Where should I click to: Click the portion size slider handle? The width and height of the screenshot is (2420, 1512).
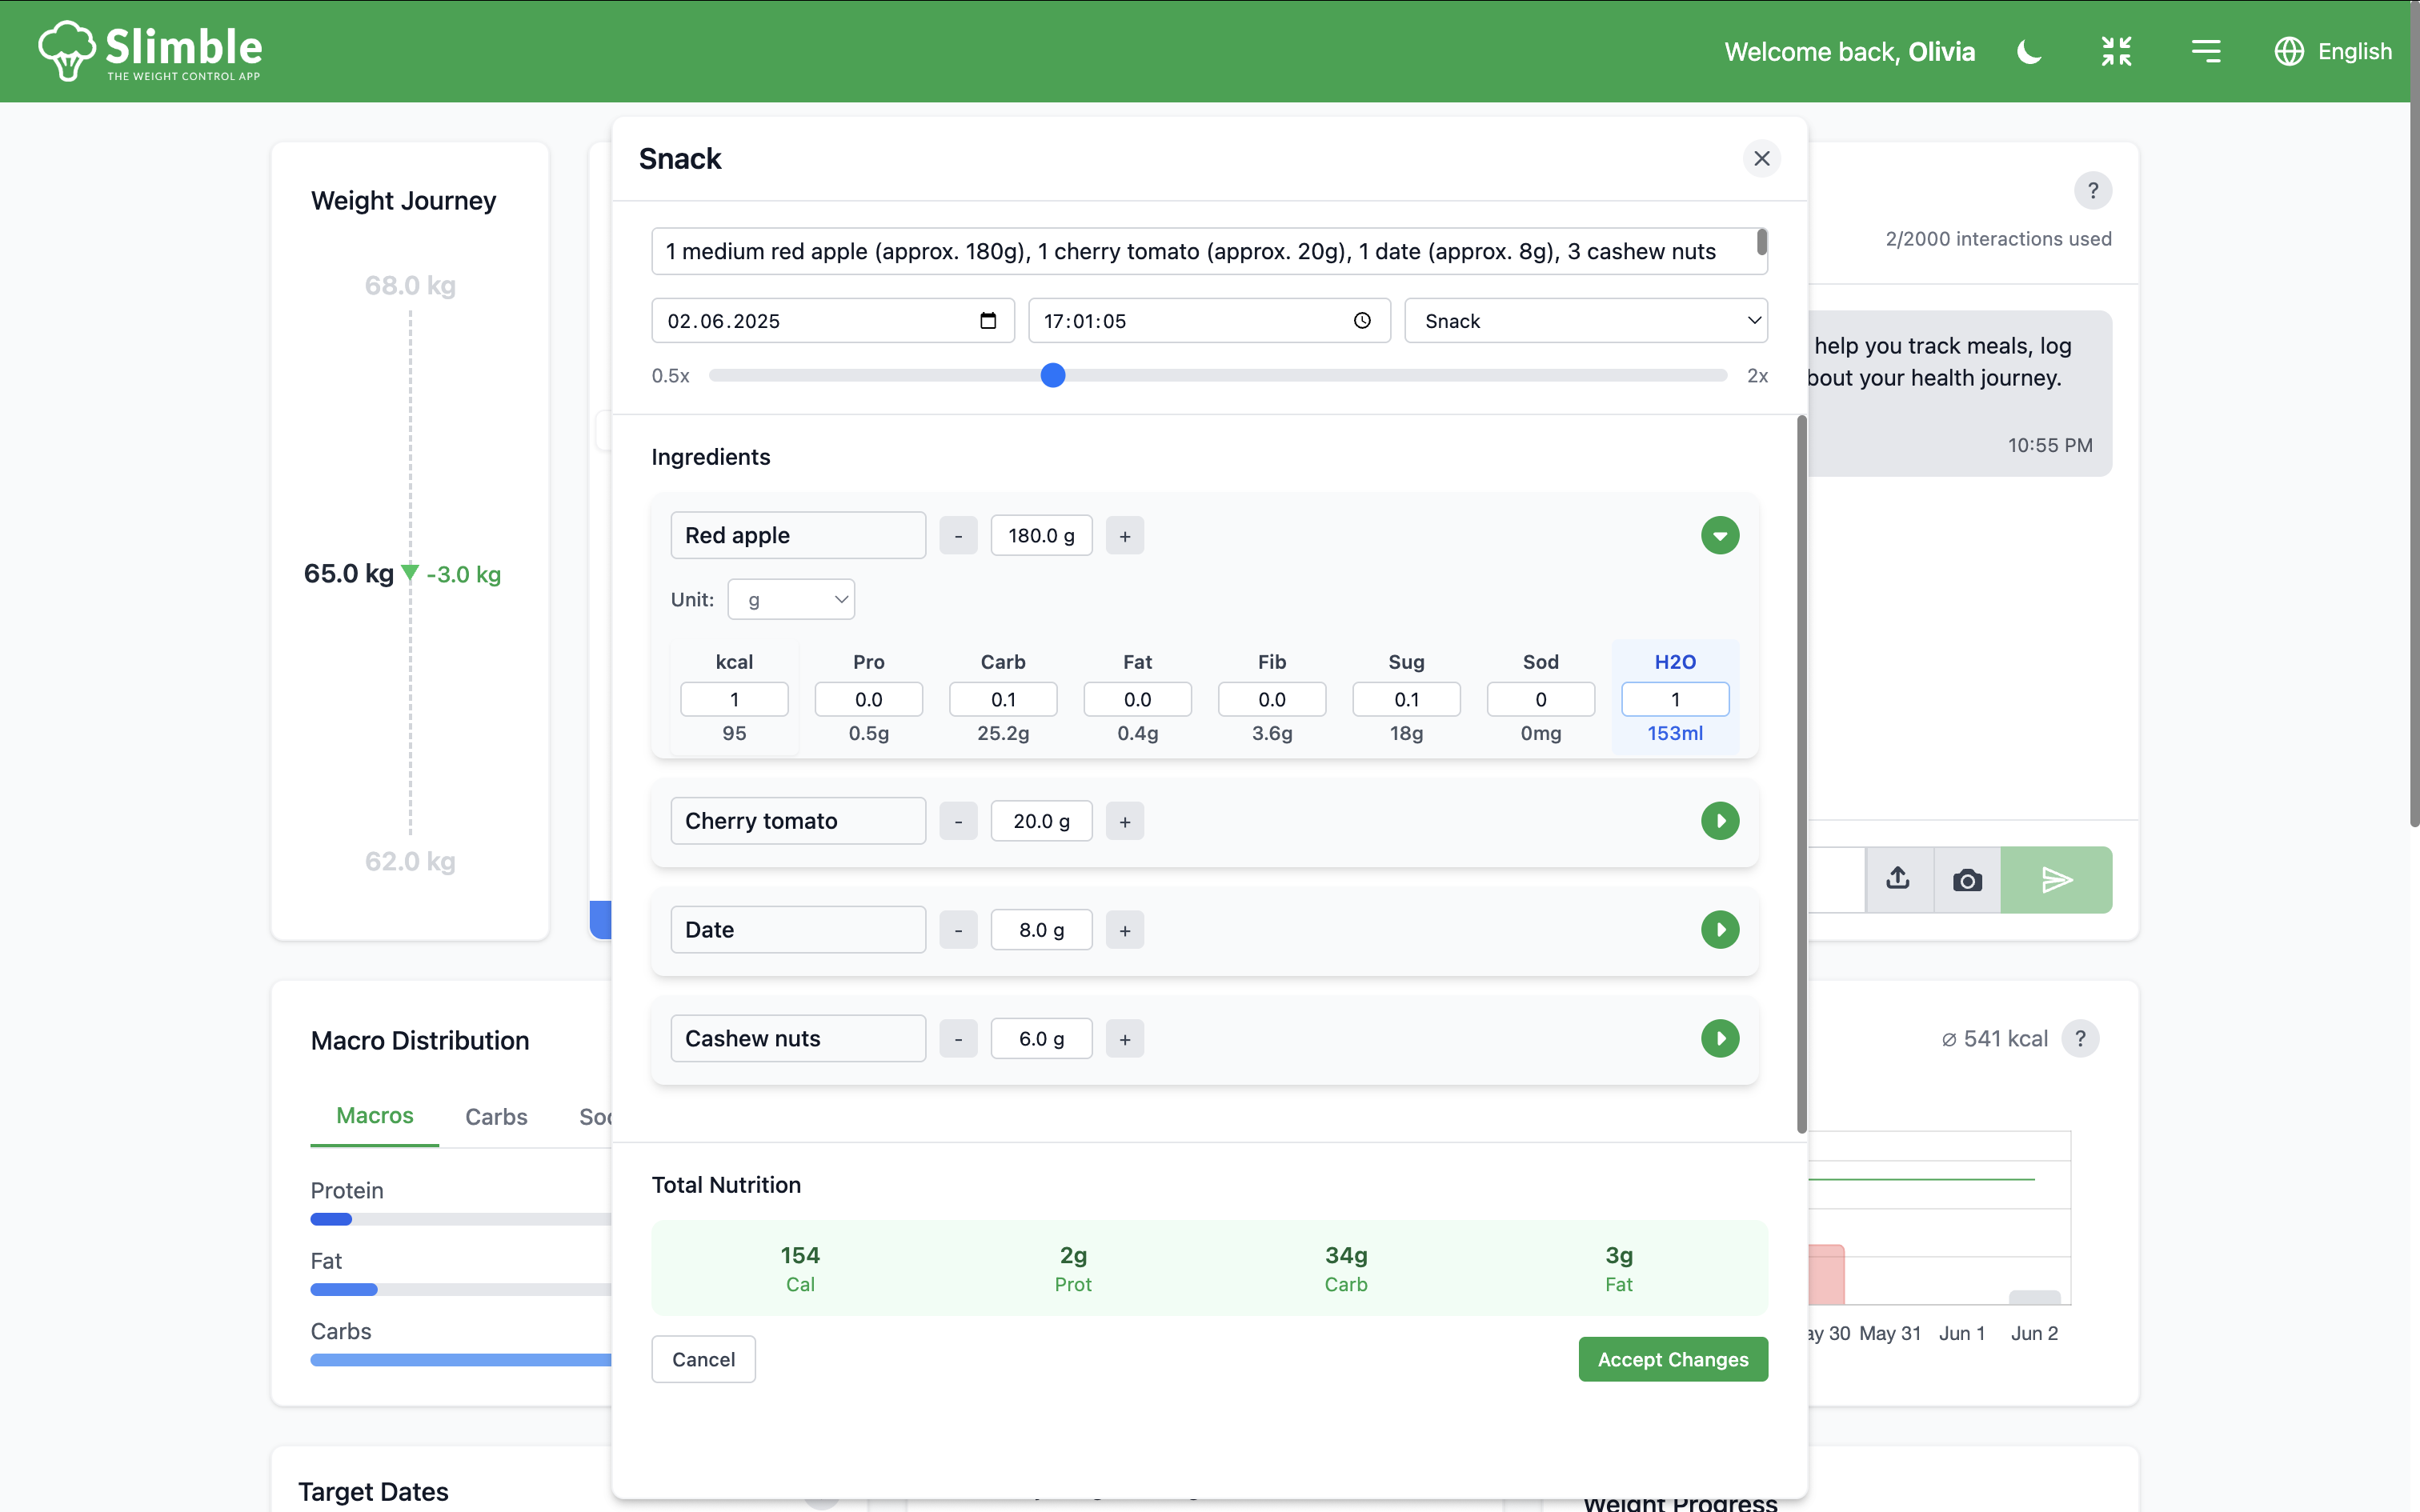tap(1052, 375)
